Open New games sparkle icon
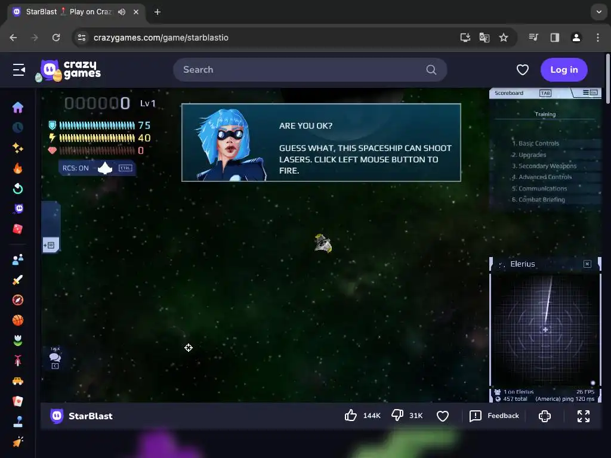Screen dimensions: 611x458 [18, 148]
